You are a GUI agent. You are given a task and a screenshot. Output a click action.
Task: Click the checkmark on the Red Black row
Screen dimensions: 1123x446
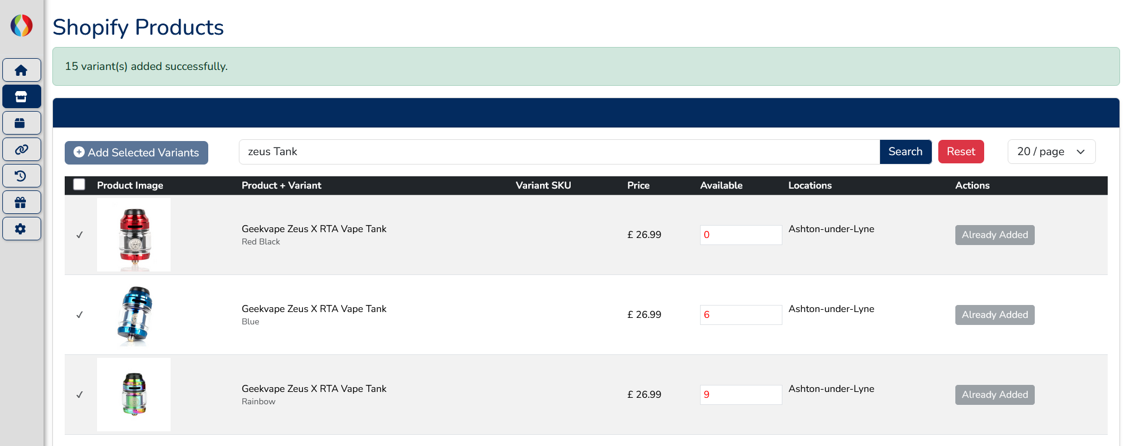(79, 235)
